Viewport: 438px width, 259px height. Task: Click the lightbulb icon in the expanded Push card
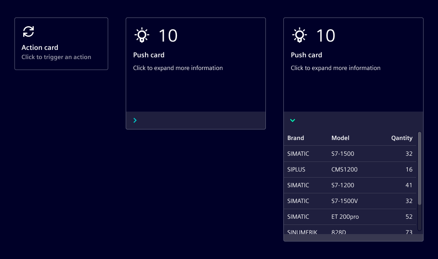pyautogui.click(x=299, y=35)
